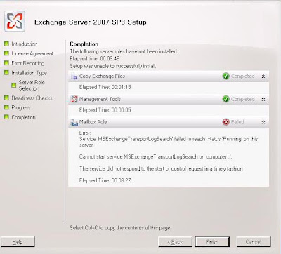The image size is (281, 254).
Task: Click 'Elapsed time: 00:09:49' summary text
Action: tap(95, 58)
